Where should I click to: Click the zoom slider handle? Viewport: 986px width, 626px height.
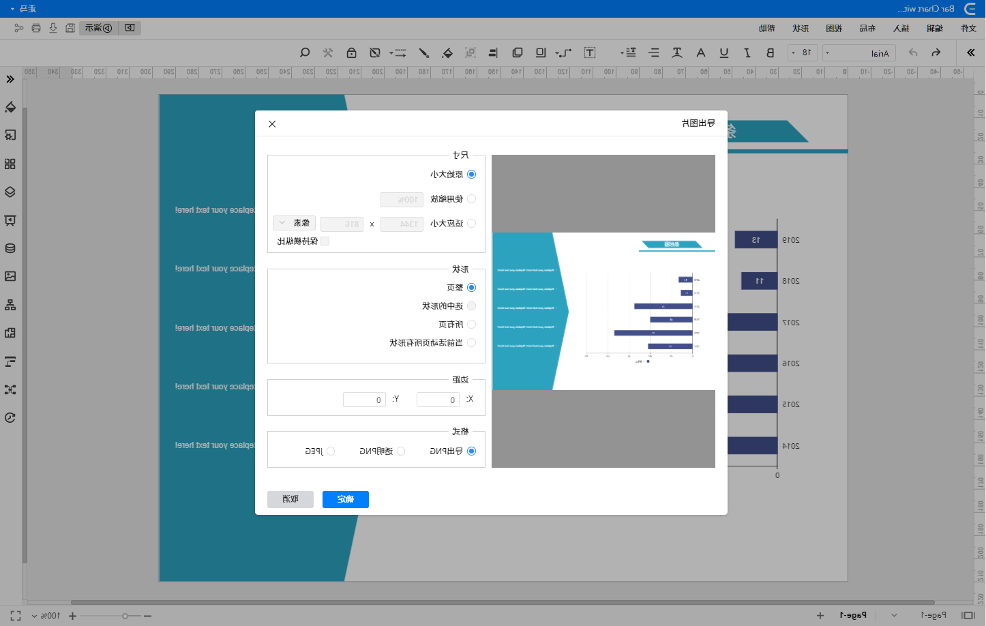click(125, 616)
